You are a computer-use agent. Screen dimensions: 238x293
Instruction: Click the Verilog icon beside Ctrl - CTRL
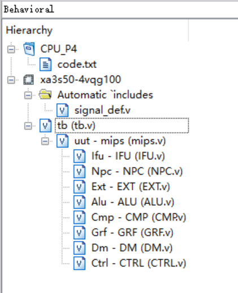pos(79,263)
